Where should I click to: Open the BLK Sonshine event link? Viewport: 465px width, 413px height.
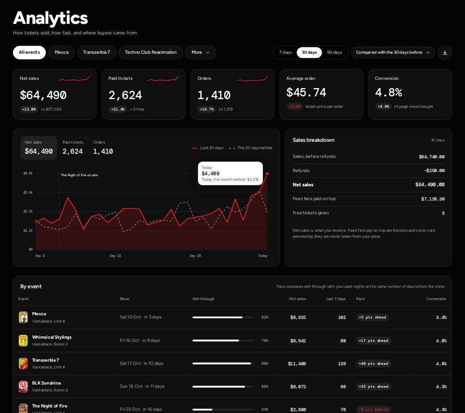tap(46, 383)
